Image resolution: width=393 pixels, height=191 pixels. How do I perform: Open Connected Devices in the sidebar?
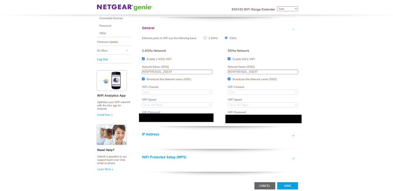(111, 18)
